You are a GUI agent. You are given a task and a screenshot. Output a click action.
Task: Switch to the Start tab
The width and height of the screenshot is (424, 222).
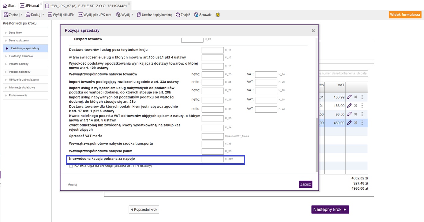tap(9, 6)
